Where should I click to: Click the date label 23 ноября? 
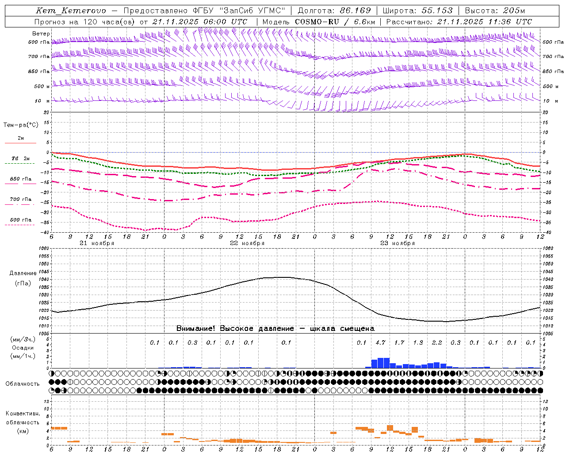click(x=398, y=243)
